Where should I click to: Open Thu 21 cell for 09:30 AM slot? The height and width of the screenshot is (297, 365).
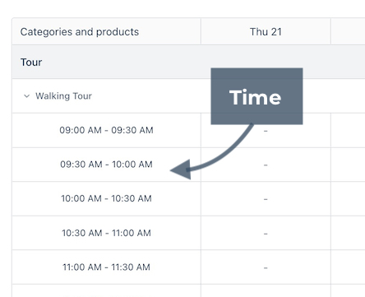[266, 165]
